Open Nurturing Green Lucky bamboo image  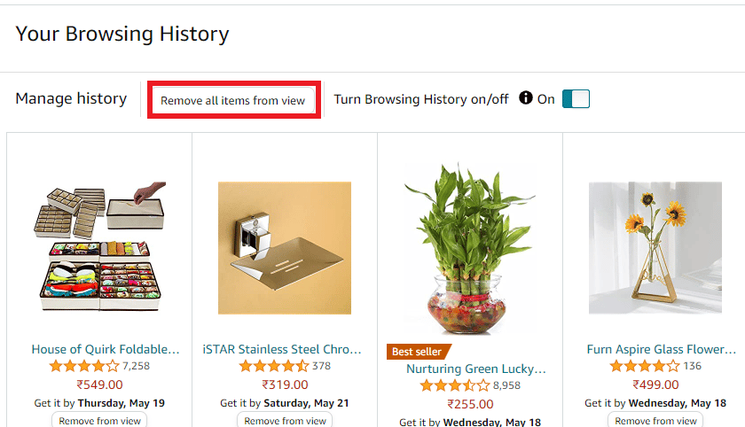(470, 248)
